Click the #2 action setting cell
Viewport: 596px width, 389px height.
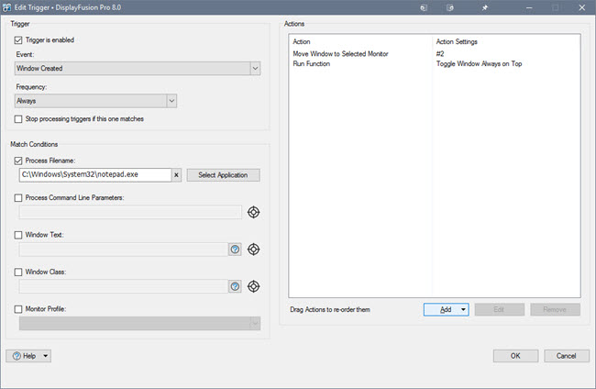click(440, 54)
